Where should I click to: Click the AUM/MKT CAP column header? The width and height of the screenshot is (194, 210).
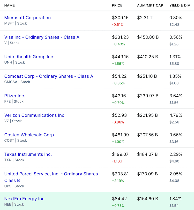tap(150, 5)
